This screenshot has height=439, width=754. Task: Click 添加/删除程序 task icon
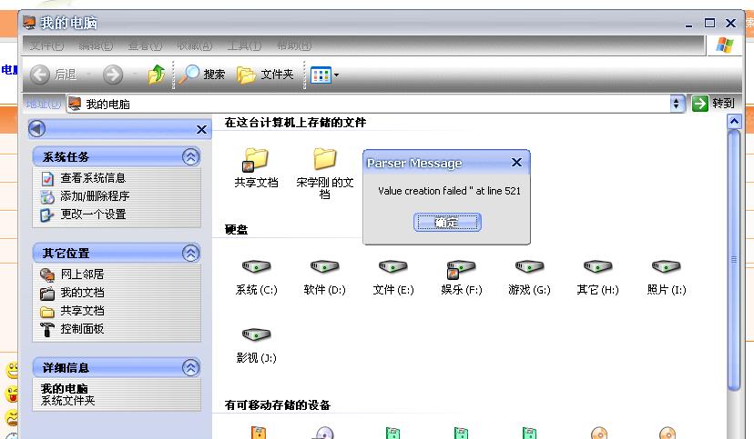pos(47,196)
